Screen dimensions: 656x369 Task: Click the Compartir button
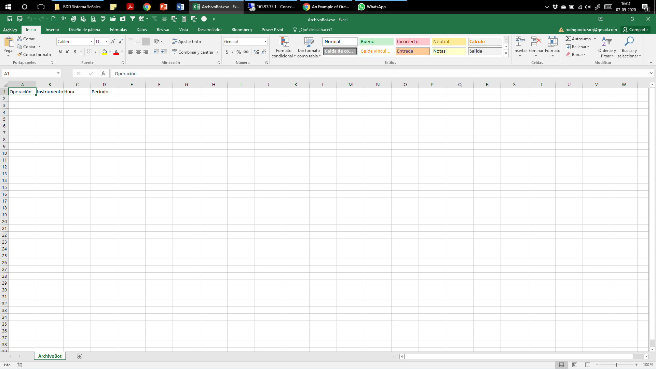635,30
